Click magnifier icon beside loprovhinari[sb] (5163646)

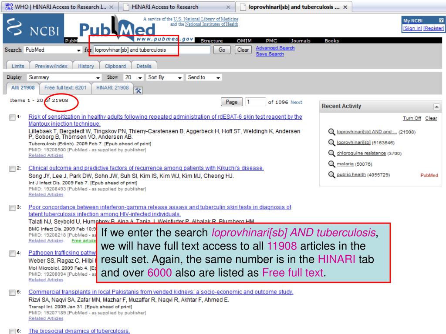coord(331,143)
